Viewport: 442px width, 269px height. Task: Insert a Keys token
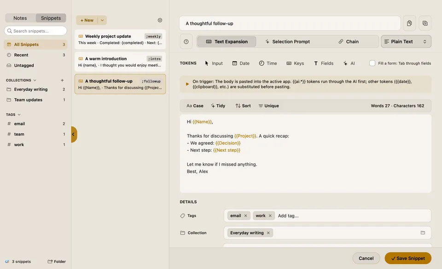(x=295, y=63)
